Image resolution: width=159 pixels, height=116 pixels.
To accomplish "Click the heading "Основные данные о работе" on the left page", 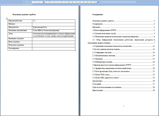I will pyautogui.click(x=24, y=15).
